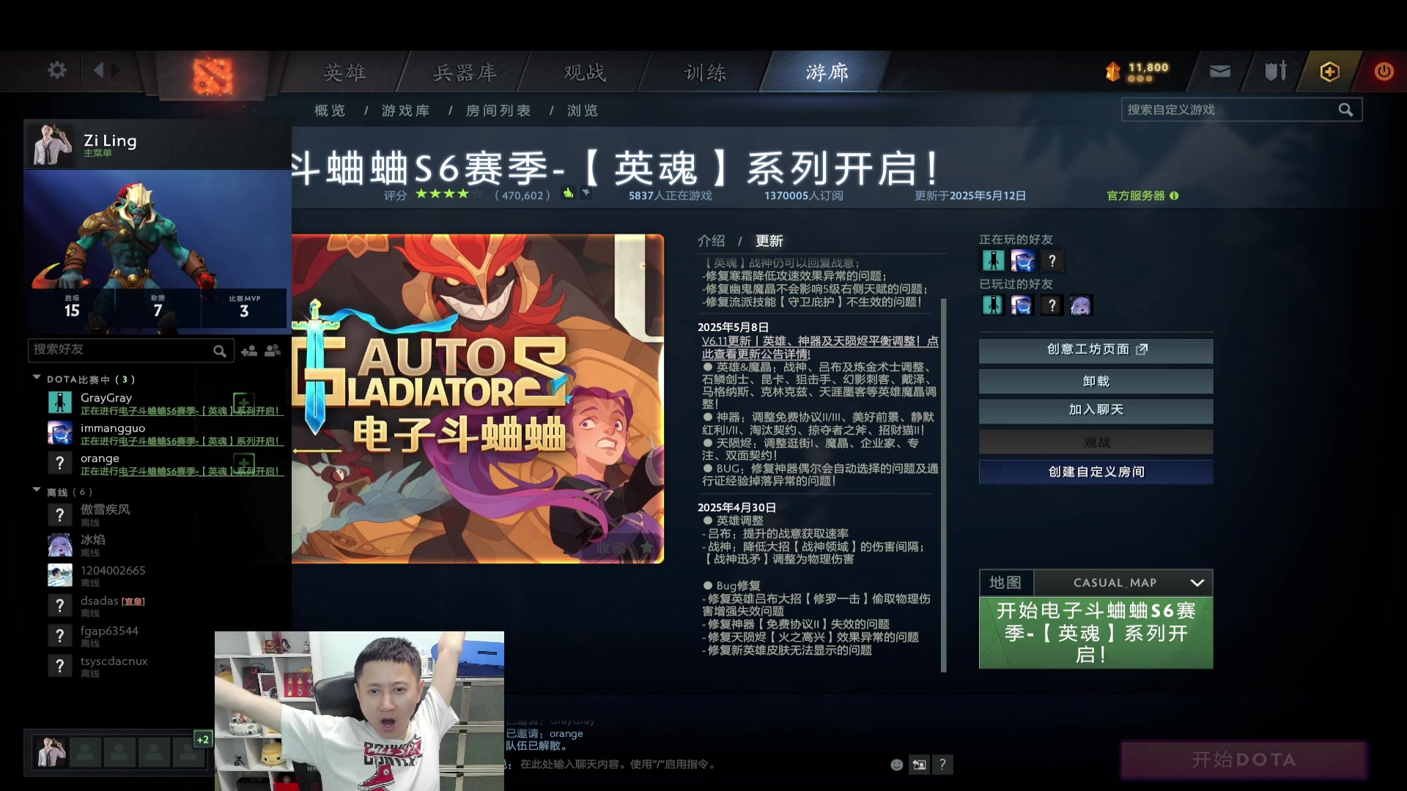Open the 训练 tab
This screenshot has width=1407, height=791.
tap(706, 72)
